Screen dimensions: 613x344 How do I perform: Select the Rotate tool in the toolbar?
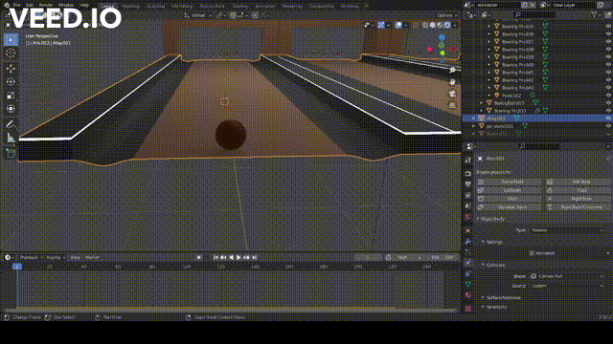(x=11, y=82)
